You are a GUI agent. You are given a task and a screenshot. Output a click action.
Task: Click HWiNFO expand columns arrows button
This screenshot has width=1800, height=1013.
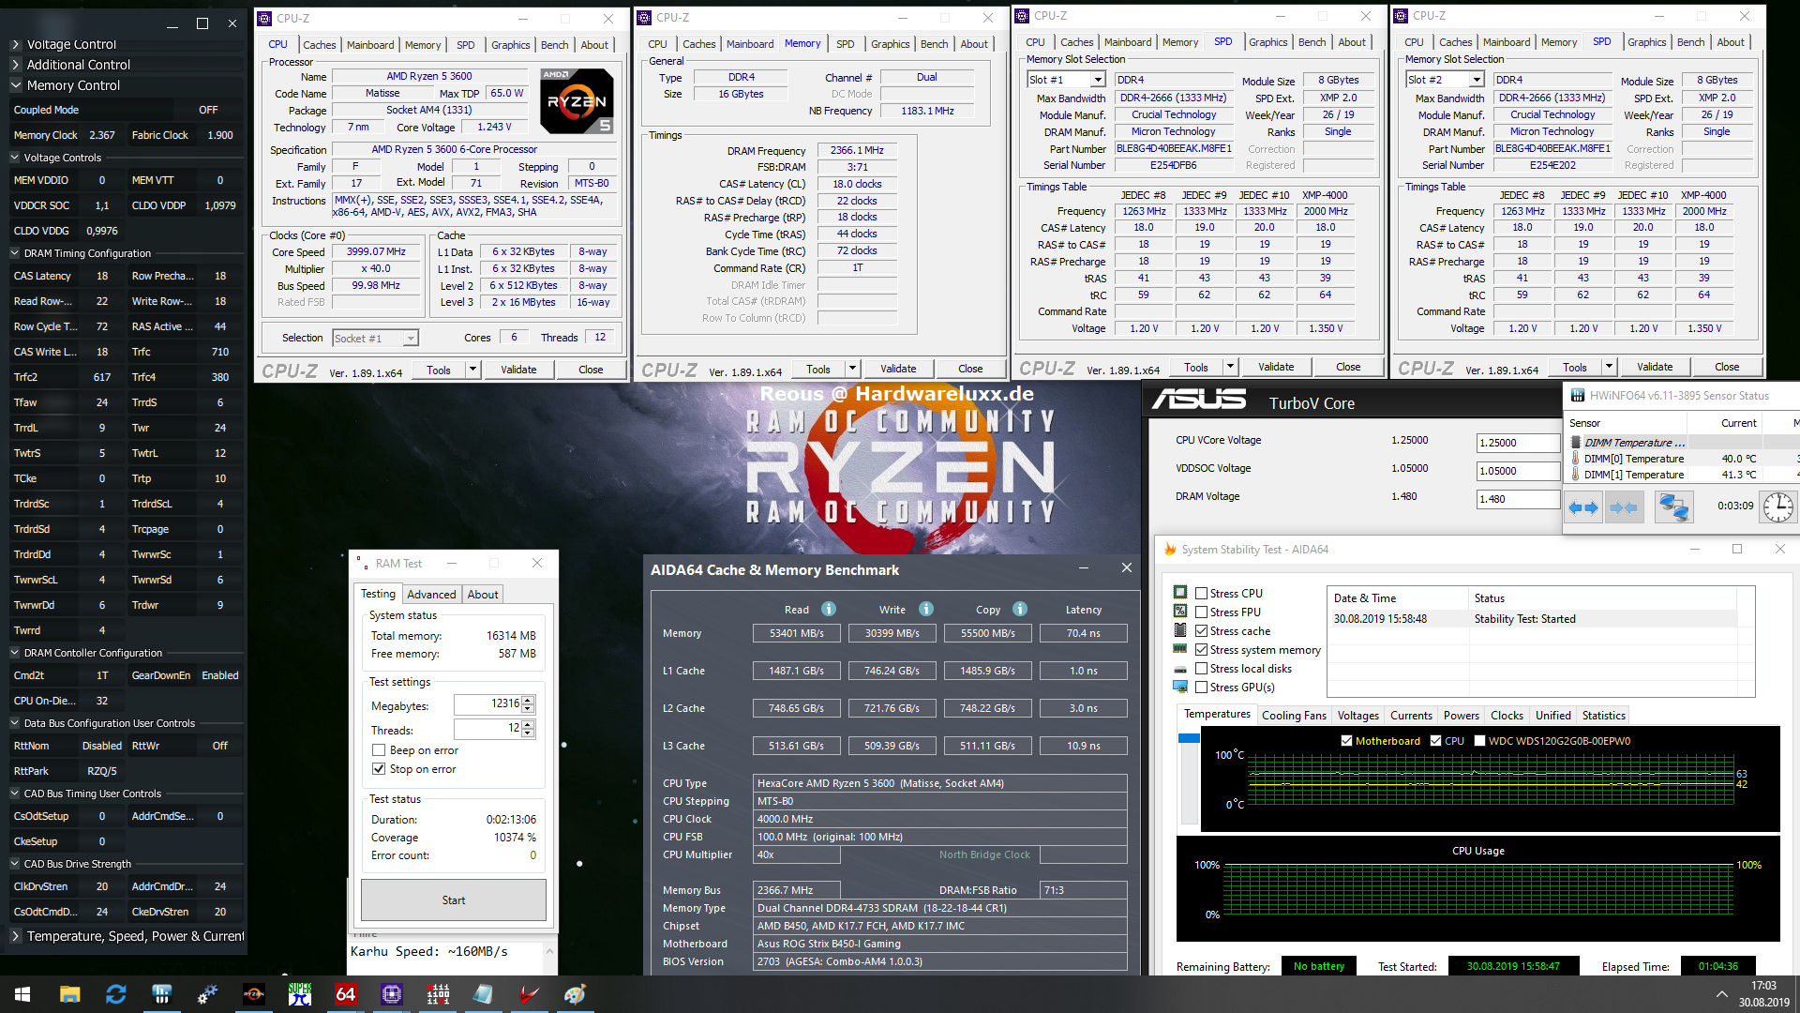[x=1583, y=507]
